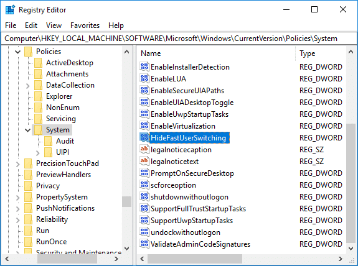The width and height of the screenshot is (358, 266).
Task: Select the PreviewHandlers key in tree
Action: click(64, 175)
